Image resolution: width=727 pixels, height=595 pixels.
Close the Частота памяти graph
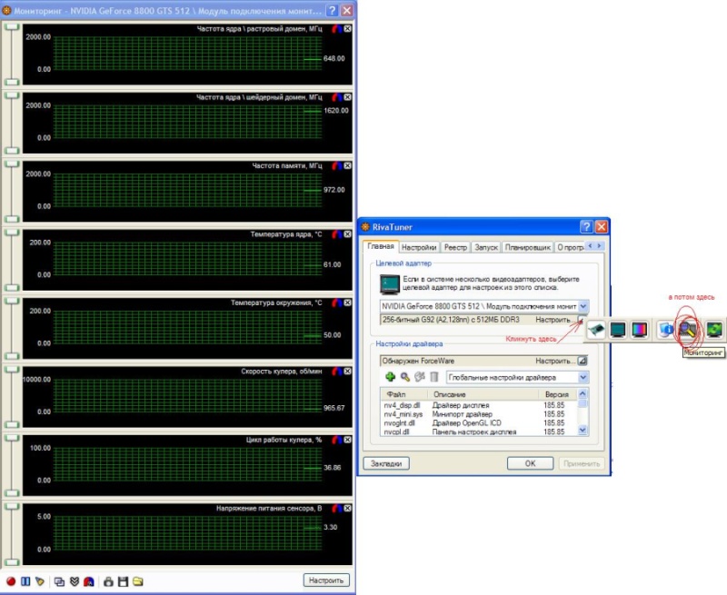(x=348, y=166)
